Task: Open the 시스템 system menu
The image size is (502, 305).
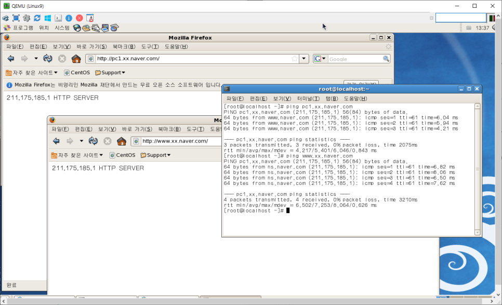Action: pos(62,28)
